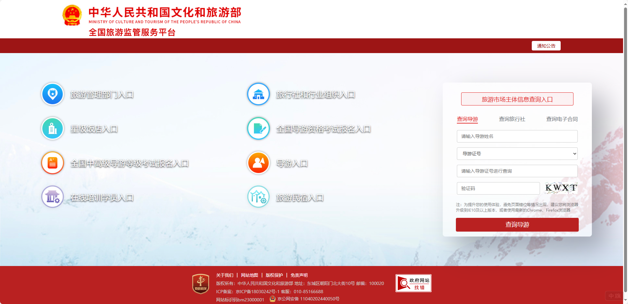Open the star-rated hotel entrance icon
Image resolution: width=628 pixels, height=304 pixels.
coord(53,129)
